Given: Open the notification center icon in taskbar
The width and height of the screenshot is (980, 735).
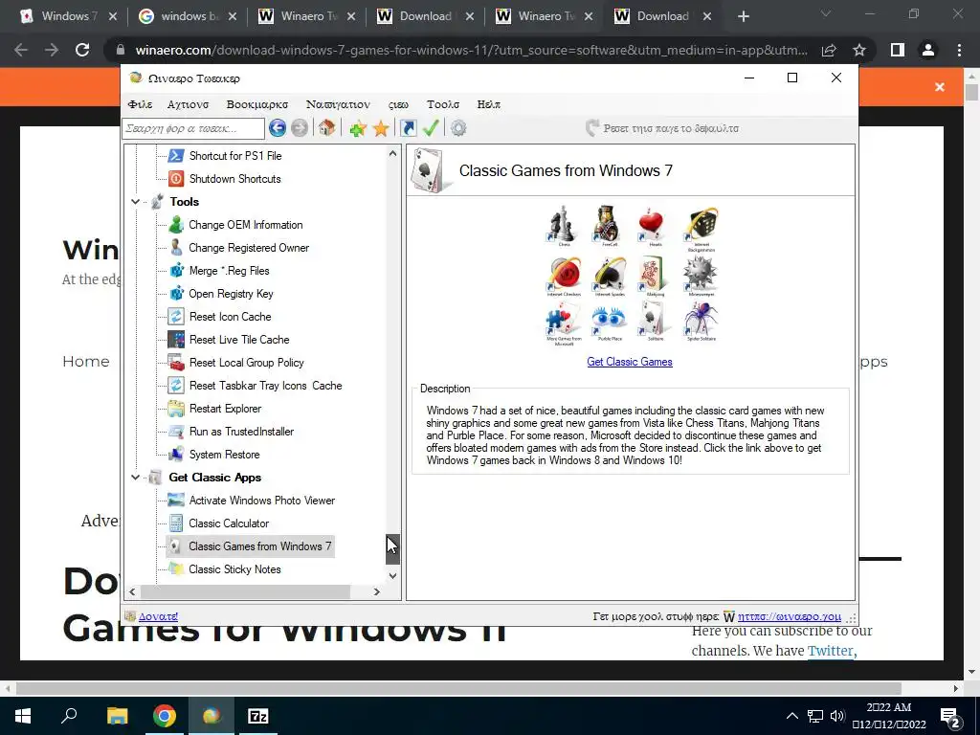Looking at the screenshot, I should click(950, 717).
